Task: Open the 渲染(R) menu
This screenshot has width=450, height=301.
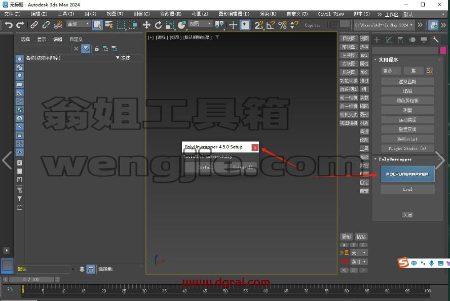Action: pyautogui.click(x=268, y=14)
